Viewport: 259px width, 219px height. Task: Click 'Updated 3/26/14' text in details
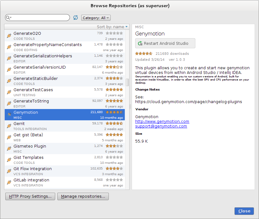coord(150,60)
